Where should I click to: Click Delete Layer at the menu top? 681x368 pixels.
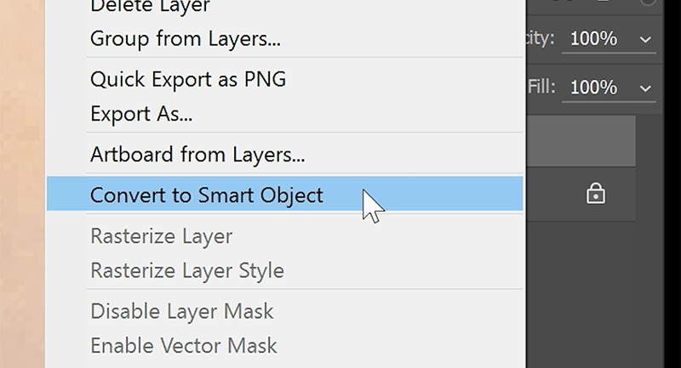150,7
